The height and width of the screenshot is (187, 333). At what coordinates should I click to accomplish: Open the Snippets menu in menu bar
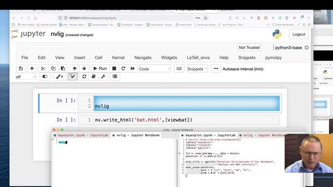(247, 58)
